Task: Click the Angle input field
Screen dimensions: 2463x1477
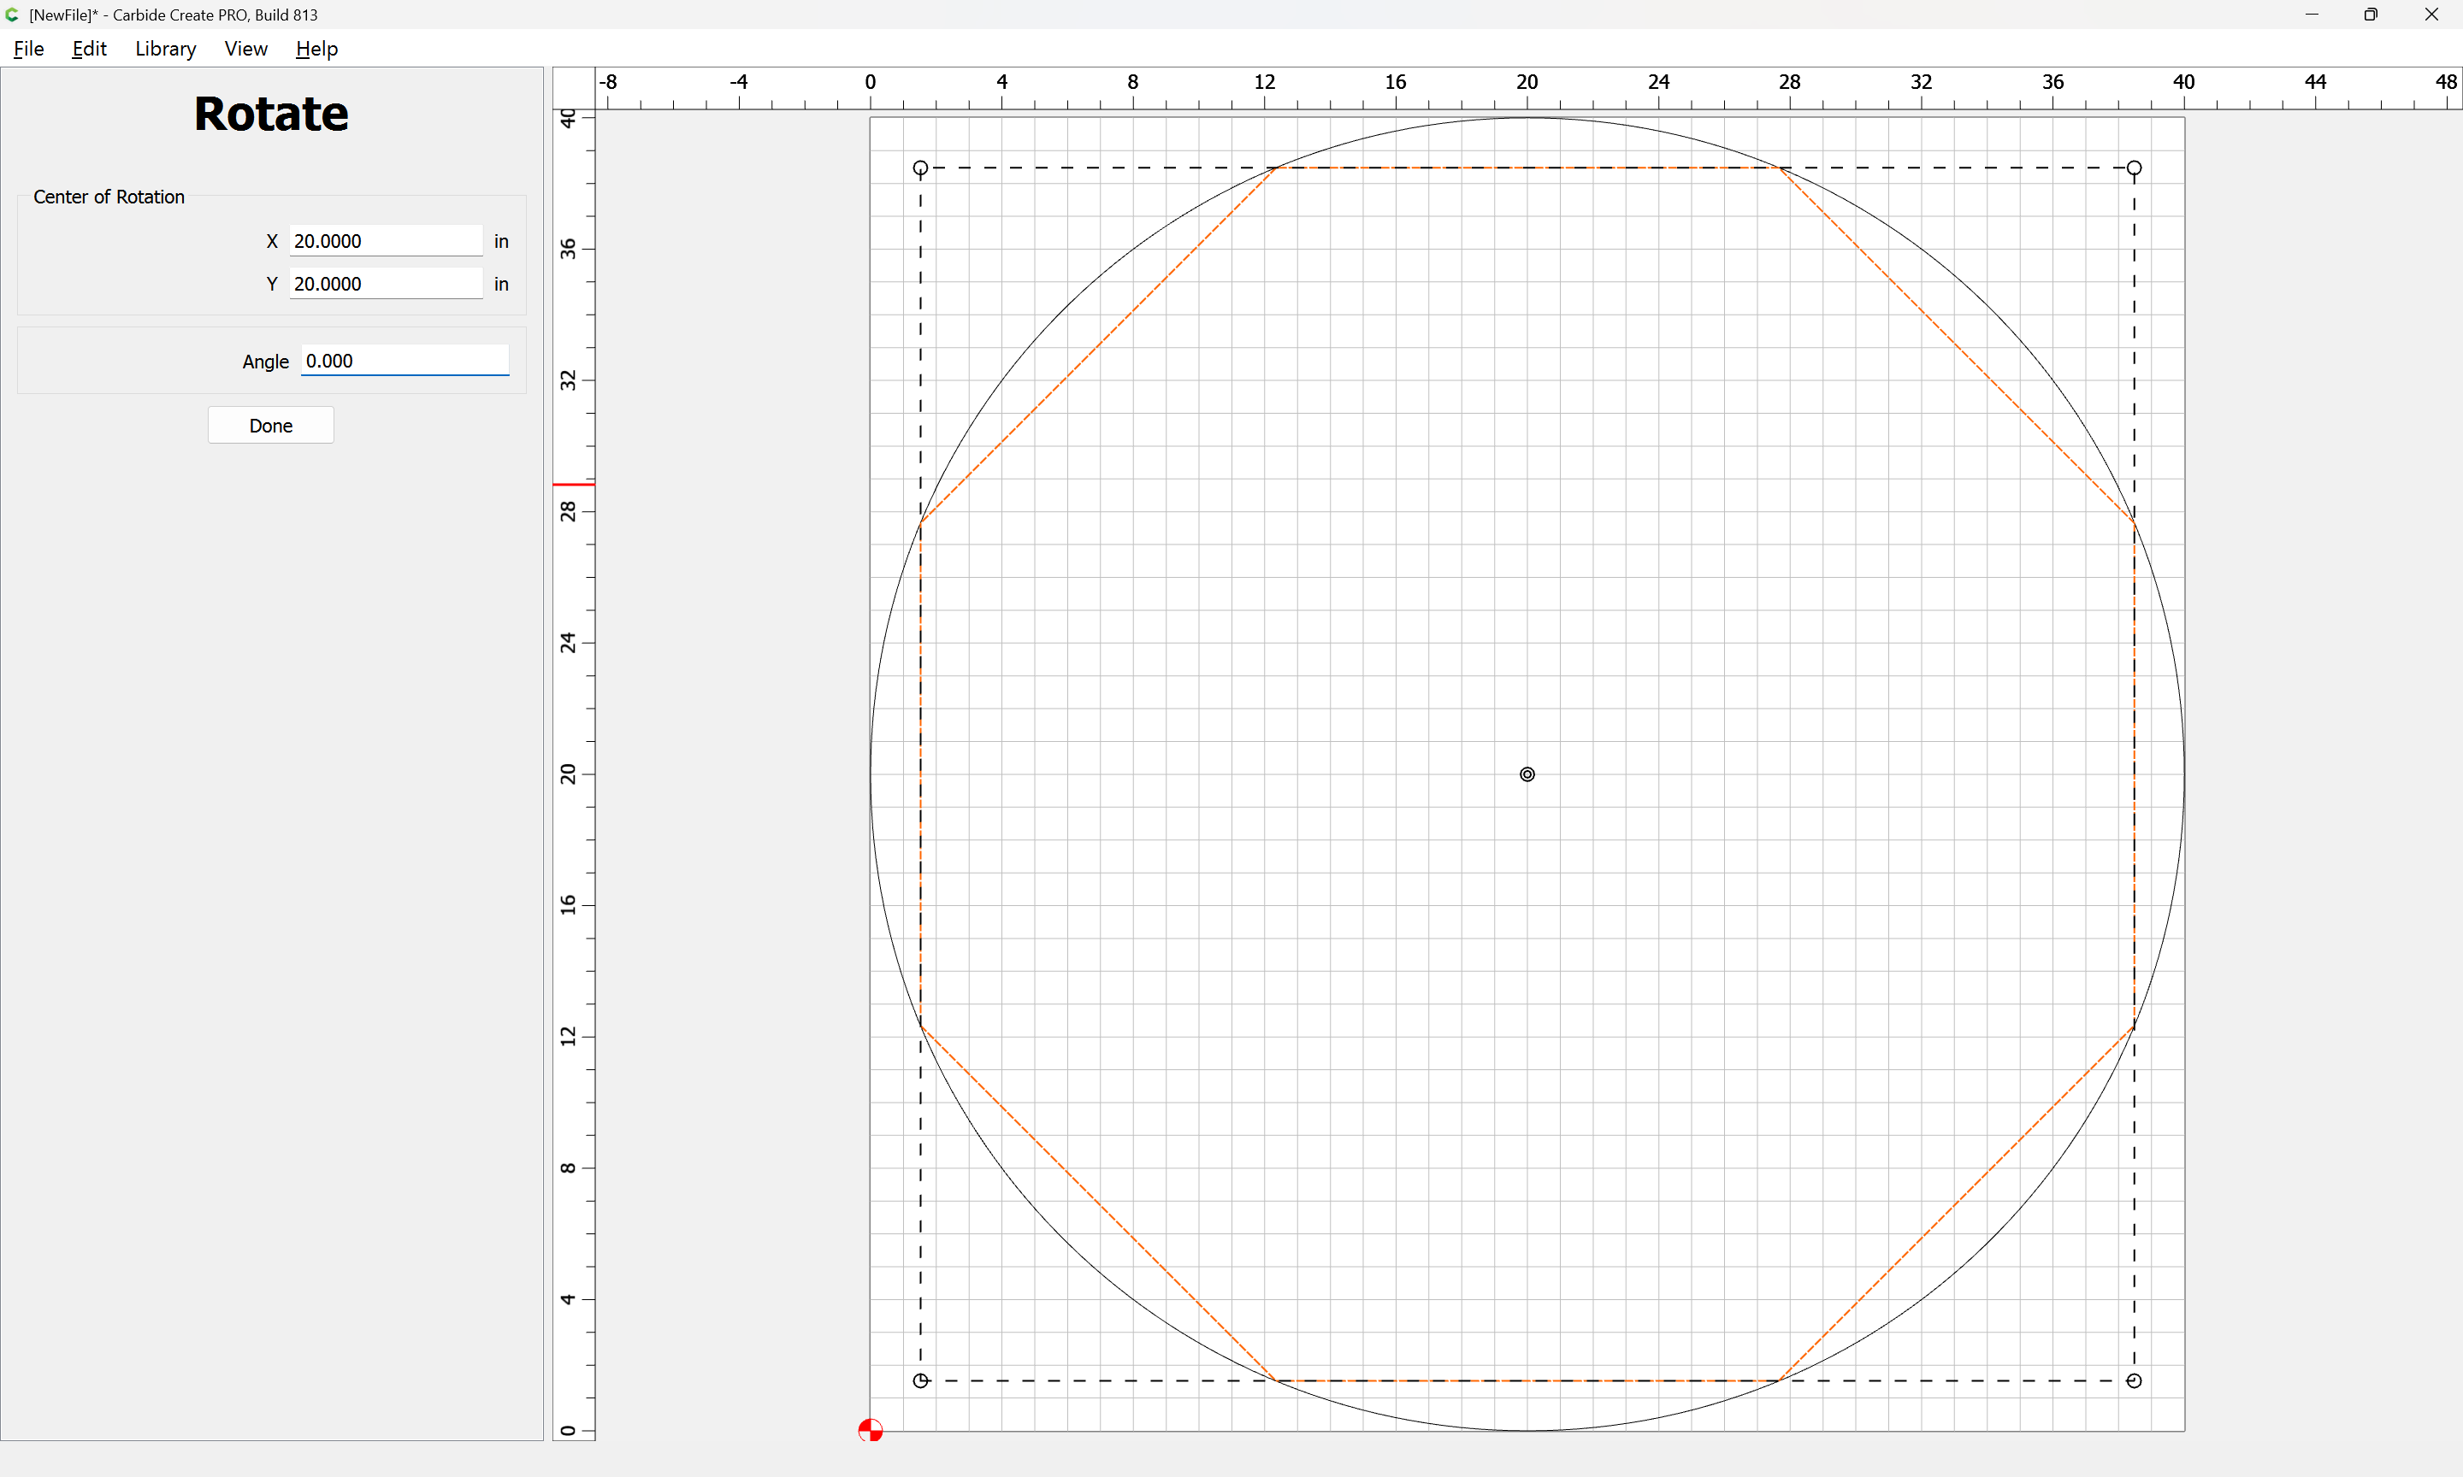Action: [x=405, y=361]
